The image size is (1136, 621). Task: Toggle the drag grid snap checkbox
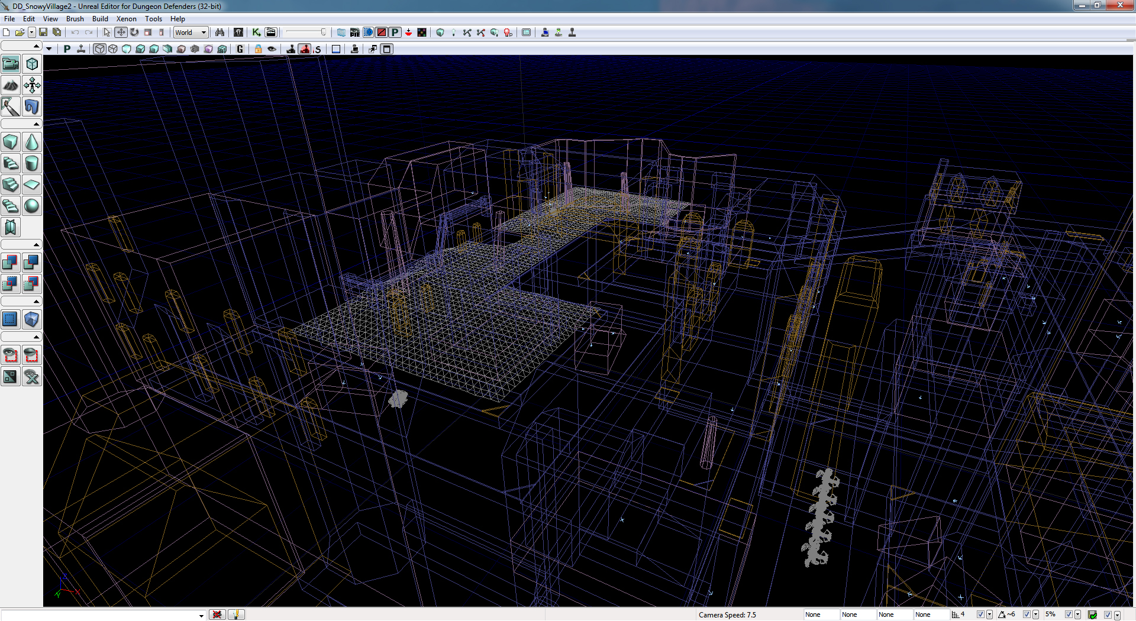coord(980,614)
